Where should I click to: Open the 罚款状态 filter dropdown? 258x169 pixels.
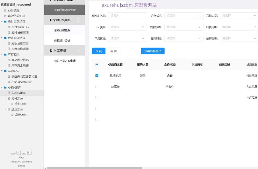coord(184,27)
